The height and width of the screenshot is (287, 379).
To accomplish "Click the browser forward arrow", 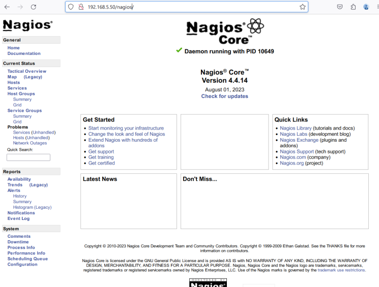I will [x=20, y=7].
